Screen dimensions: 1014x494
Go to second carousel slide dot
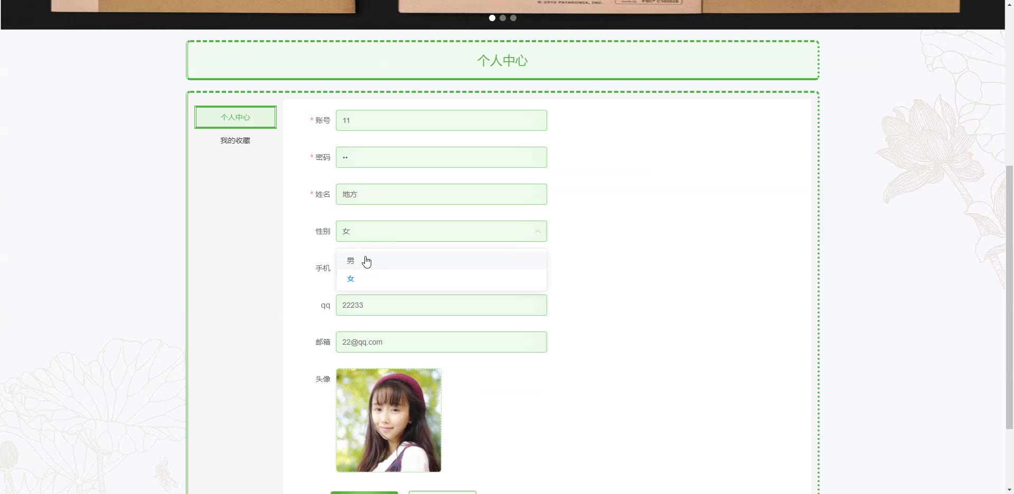(503, 18)
